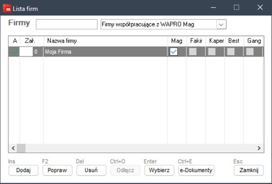This screenshot has height=184, width=272.
Task: Click the horizontal scrollbar right arrow
Action: pyautogui.click(x=259, y=148)
